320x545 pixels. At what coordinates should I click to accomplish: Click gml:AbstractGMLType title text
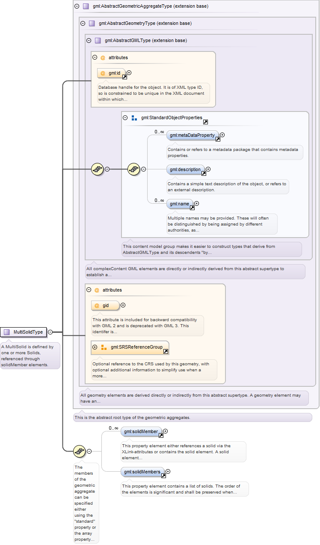[146, 41]
